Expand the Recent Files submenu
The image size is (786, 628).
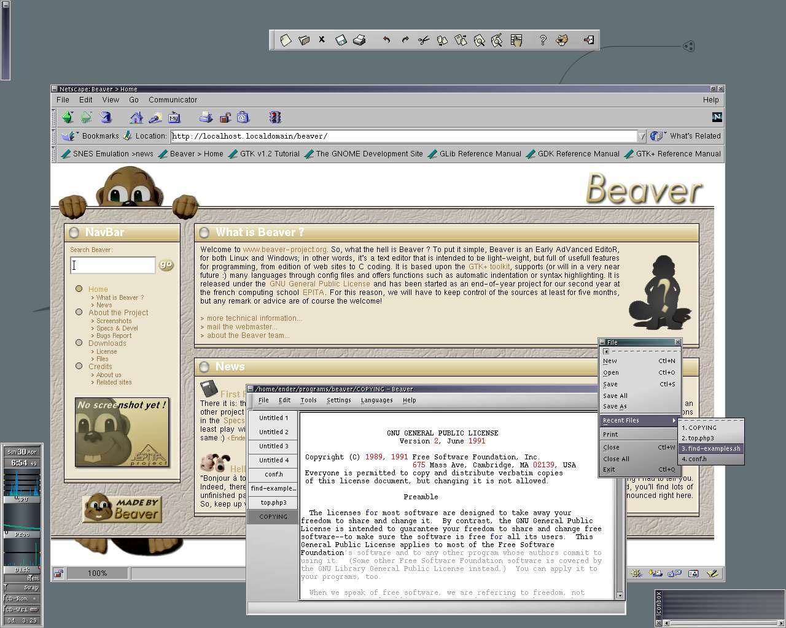click(x=639, y=421)
